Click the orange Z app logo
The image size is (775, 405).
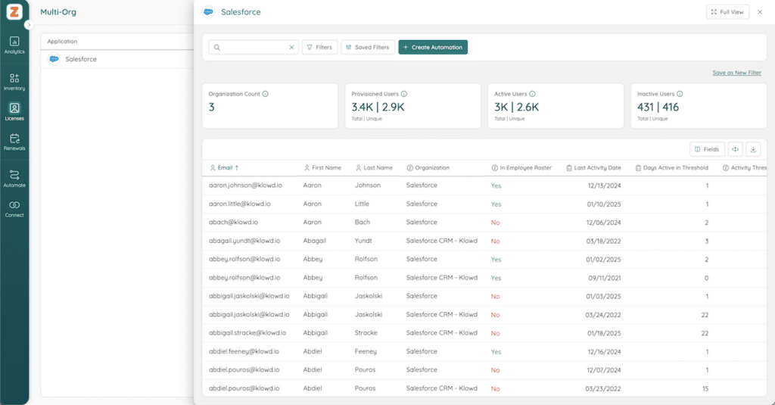(14, 11)
